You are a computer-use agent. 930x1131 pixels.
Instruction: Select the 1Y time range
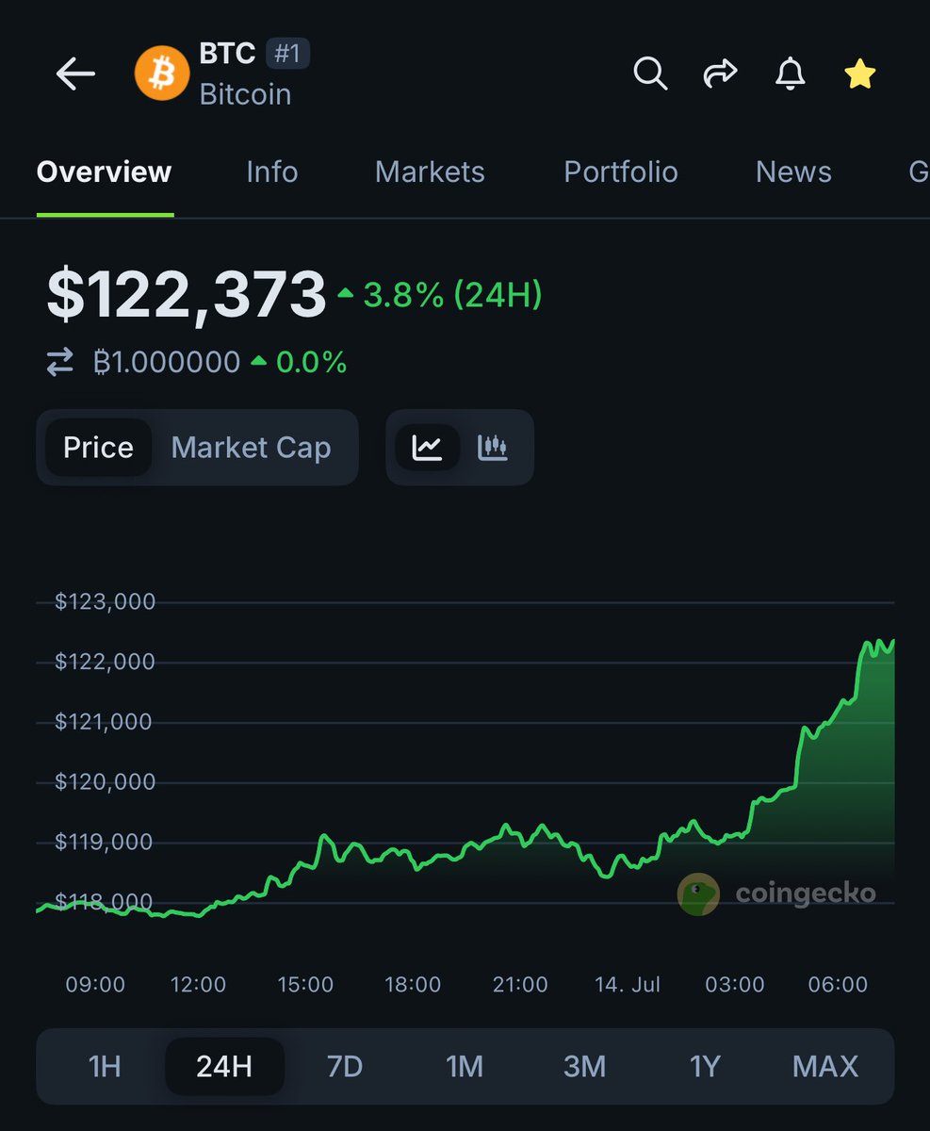[x=704, y=1066]
